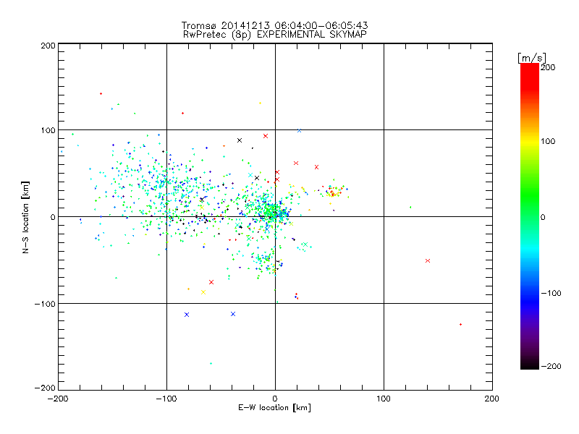This screenshot has width=579, height=434.
Task: Click the cyan point near the plot bottom
Action: click(x=211, y=364)
